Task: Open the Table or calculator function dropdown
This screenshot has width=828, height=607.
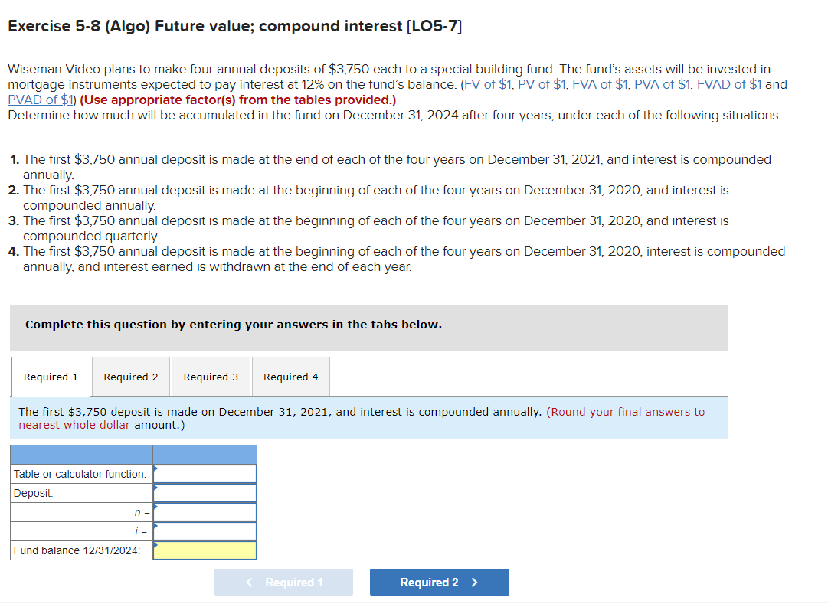Action: [205, 473]
